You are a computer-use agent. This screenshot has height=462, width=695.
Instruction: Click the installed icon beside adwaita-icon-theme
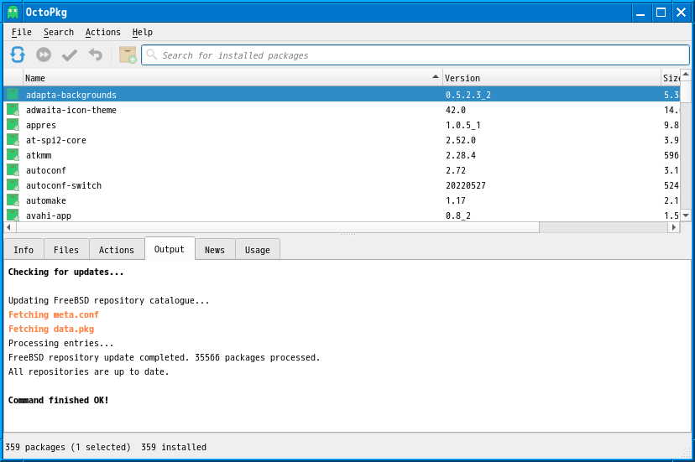(13, 110)
